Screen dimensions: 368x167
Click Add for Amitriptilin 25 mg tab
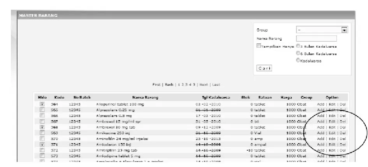point(320,150)
